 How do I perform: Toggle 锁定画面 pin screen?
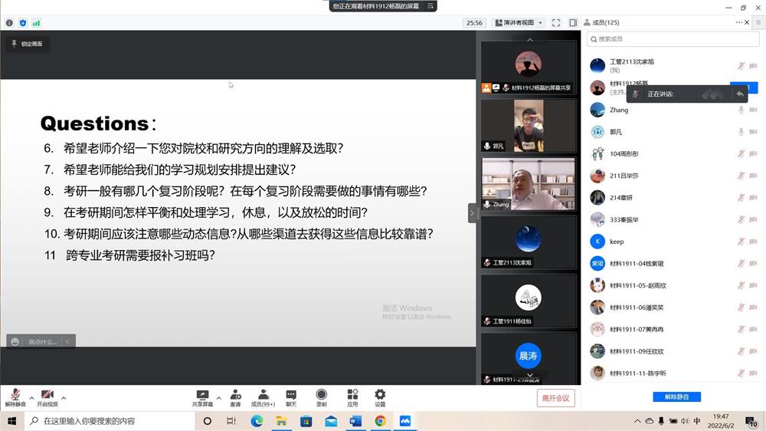pyautogui.click(x=27, y=44)
